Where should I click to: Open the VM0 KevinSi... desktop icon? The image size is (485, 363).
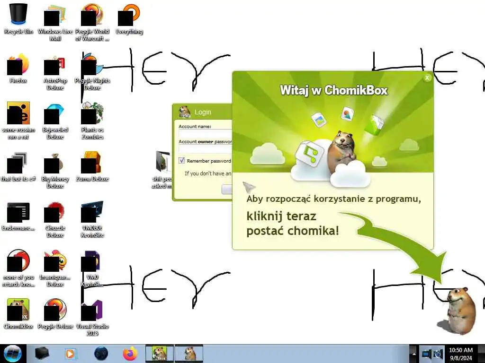point(92,268)
